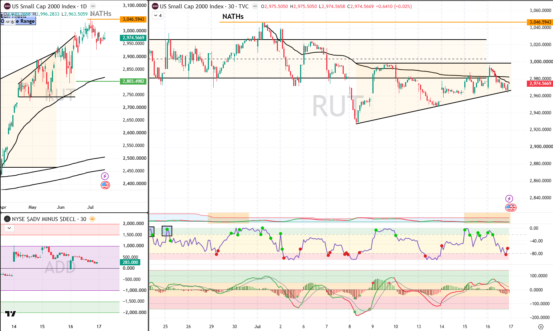Click the 'Jun' label on daily time axis

coord(61,207)
